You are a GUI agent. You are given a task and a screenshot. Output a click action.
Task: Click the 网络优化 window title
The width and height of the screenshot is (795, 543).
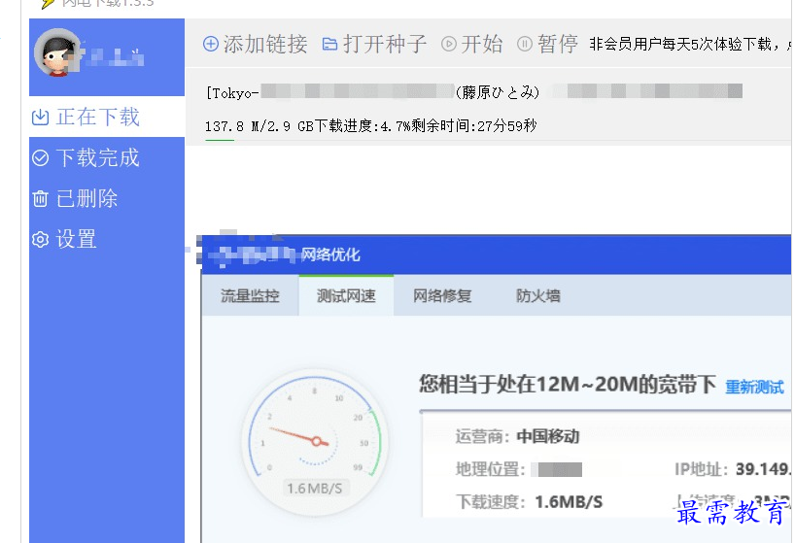tap(330, 255)
